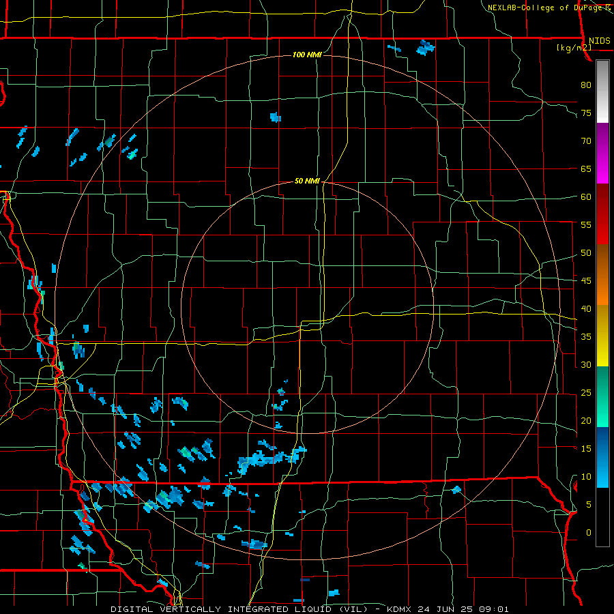Viewport: 614px width, 614px height.
Task: Click the 5 value on the color scale
Action: coord(589,505)
